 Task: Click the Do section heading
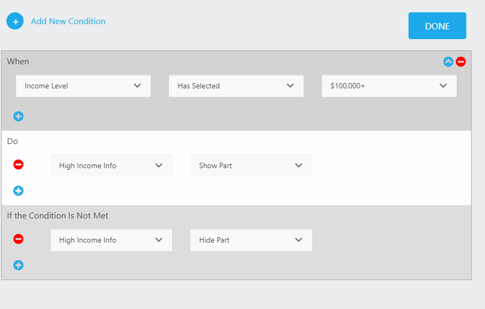tap(12, 141)
